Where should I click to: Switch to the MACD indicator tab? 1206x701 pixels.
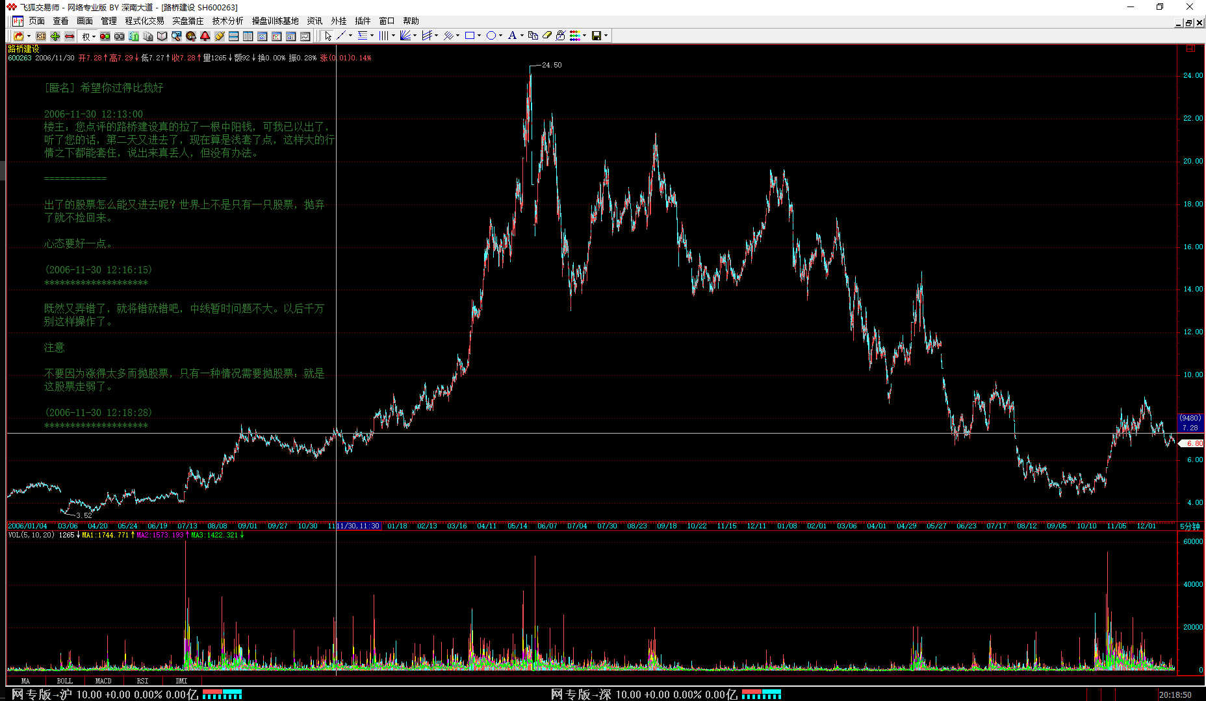(103, 681)
